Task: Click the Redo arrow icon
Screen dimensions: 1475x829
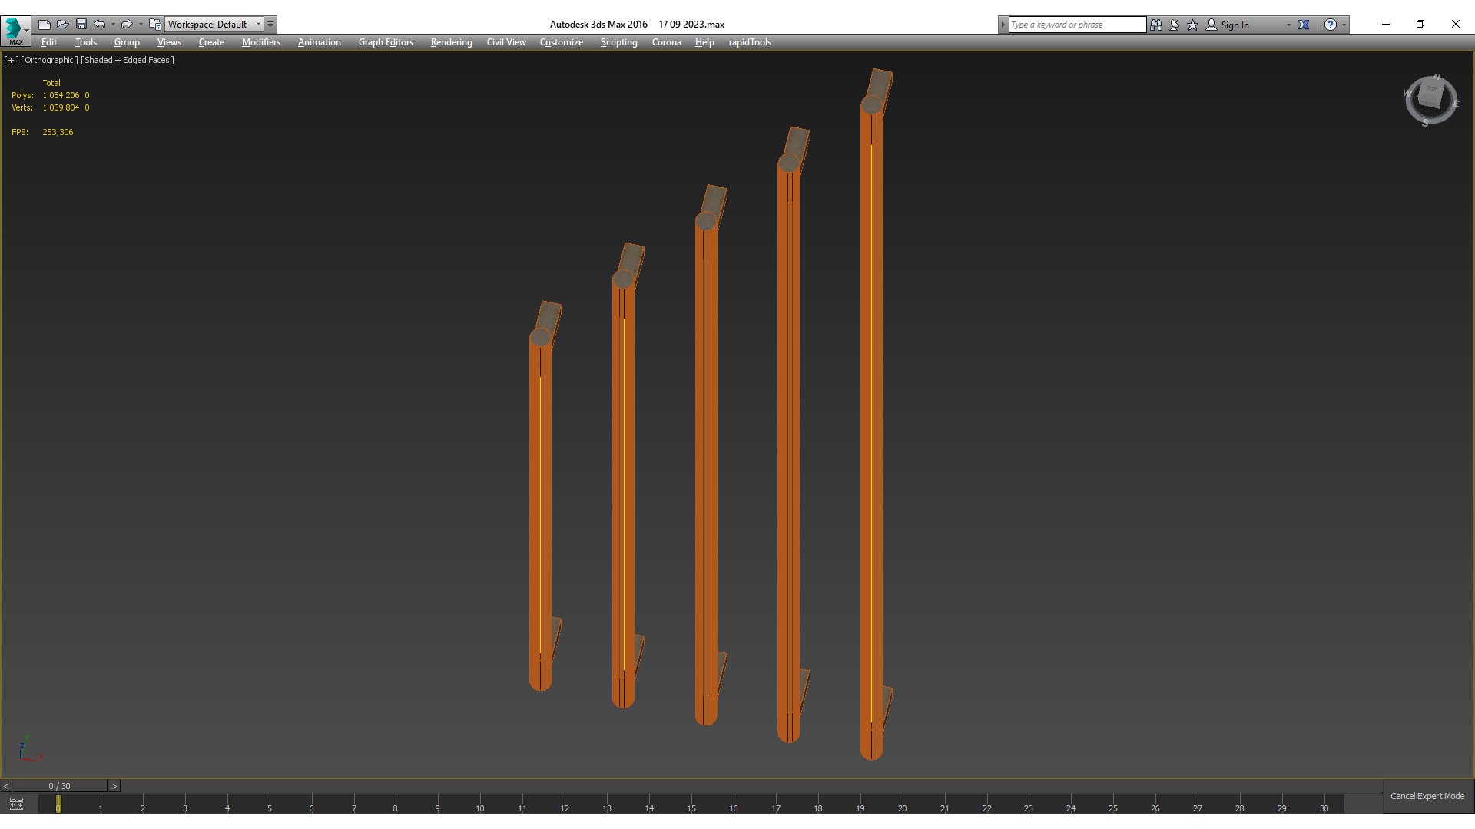Action: (127, 25)
